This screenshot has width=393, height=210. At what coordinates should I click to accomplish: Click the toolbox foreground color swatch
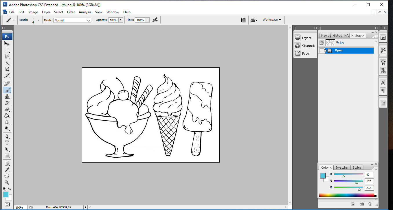tap(6, 194)
